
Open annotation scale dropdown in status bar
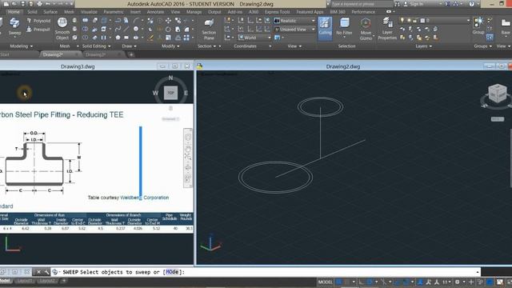pos(446,282)
